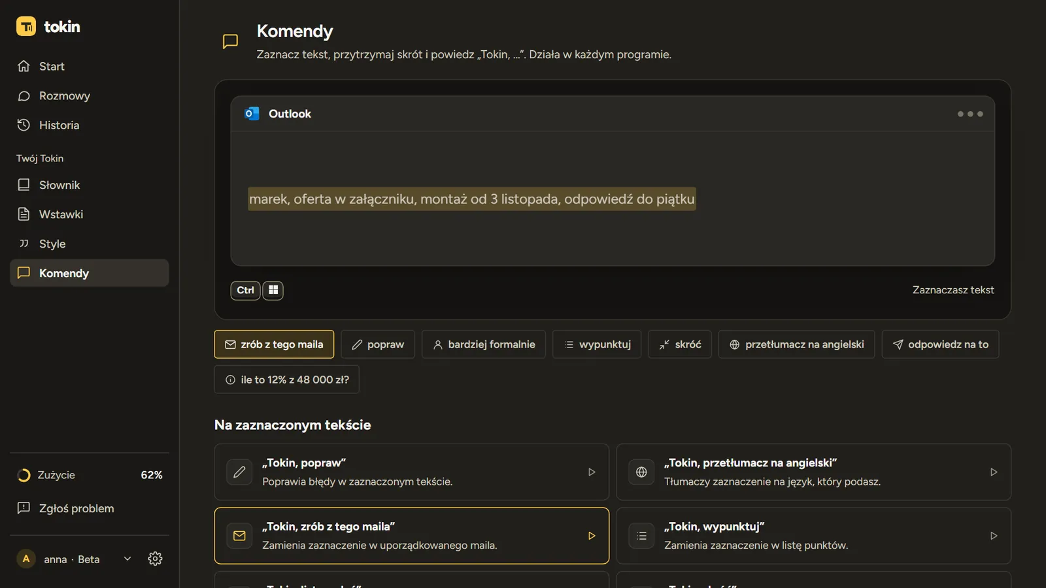Open the Start home page
This screenshot has width=1046, height=588.
[x=89, y=66]
